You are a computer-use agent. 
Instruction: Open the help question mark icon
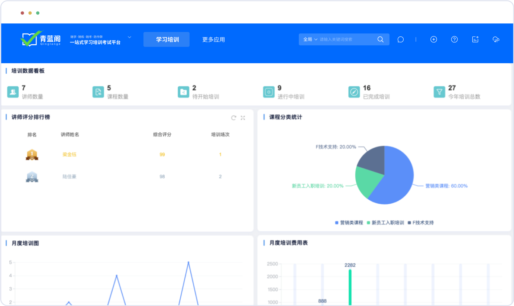(454, 39)
